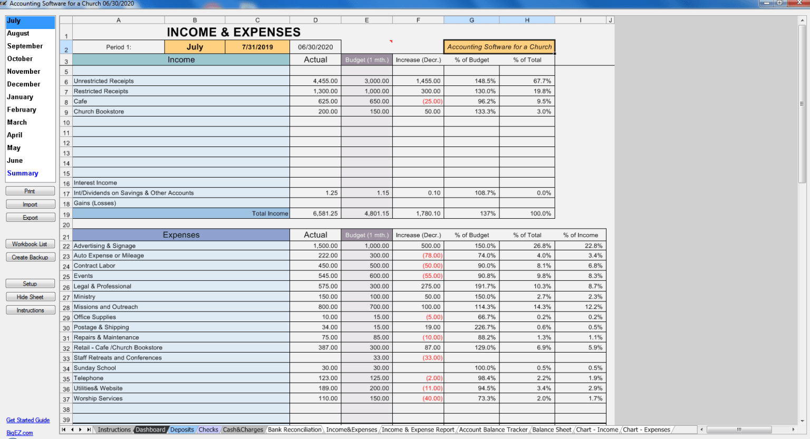This screenshot has width=810, height=439.
Task: Click the first-sheet navigation arrow icon
Action: tap(64, 430)
